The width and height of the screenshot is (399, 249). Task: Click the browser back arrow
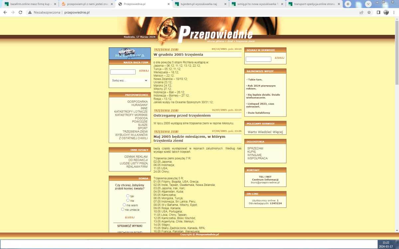pos(5,12)
